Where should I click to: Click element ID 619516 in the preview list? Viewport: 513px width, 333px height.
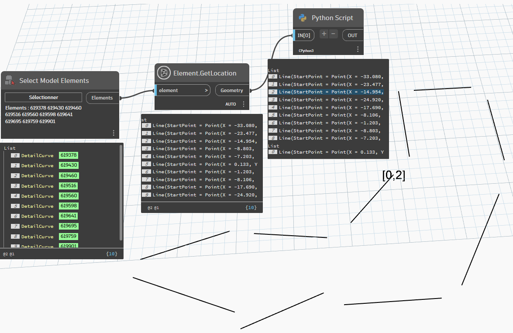click(69, 185)
